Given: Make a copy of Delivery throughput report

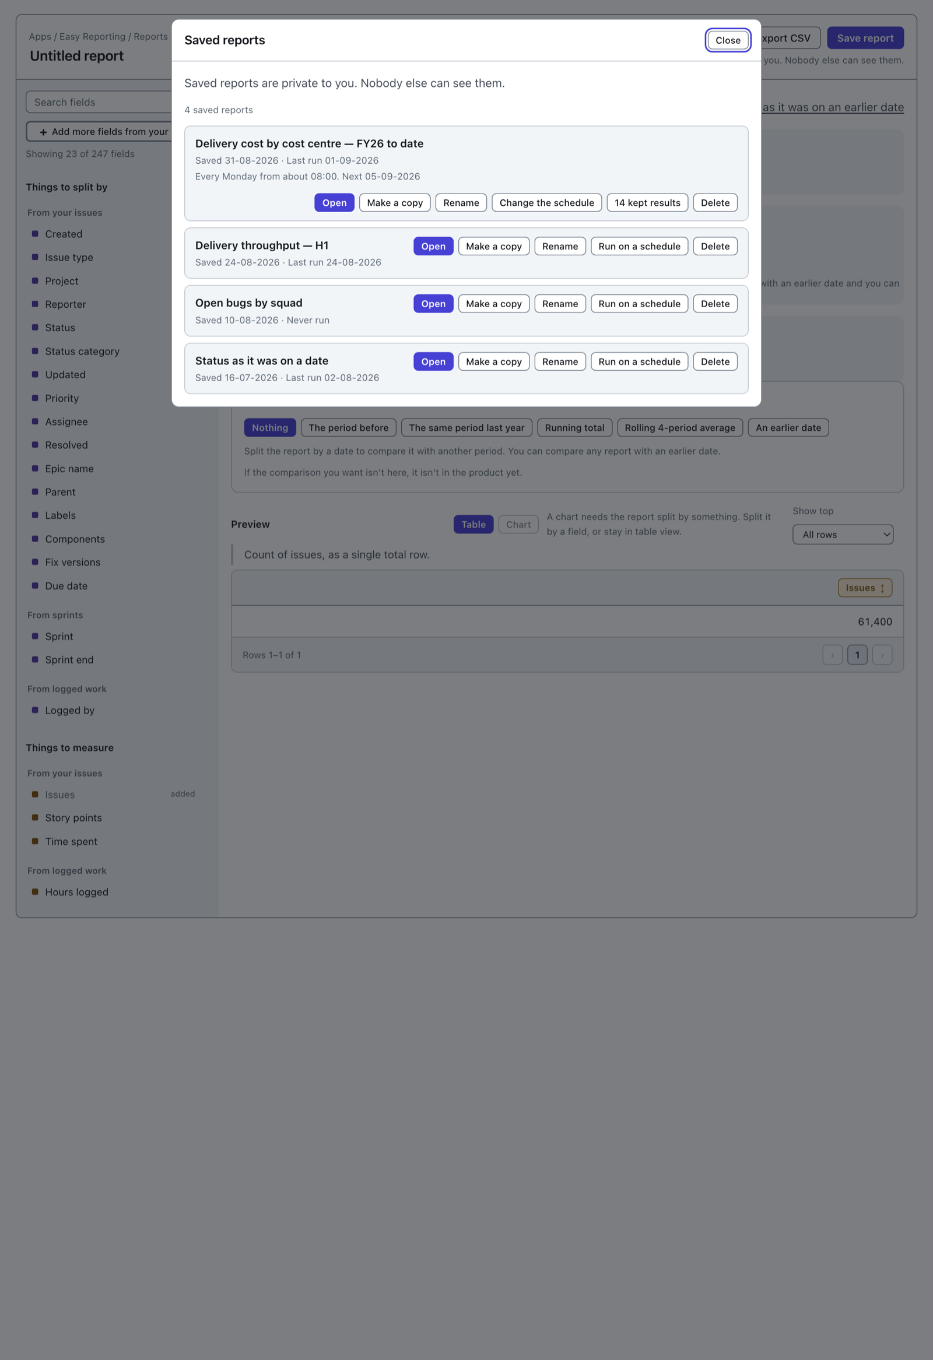Looking at the screenshot, I should click(493, 247).
